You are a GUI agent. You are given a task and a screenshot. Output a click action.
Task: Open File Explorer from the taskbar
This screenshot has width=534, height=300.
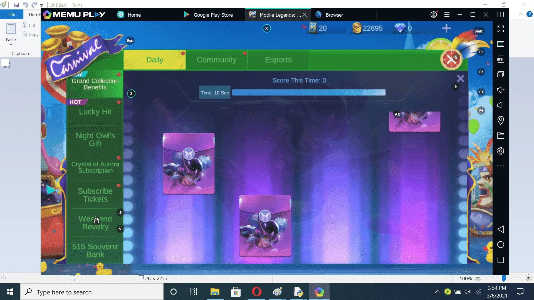click(215, 292)
